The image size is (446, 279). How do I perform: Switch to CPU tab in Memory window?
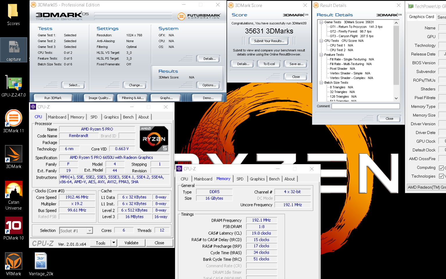point(184,179)
